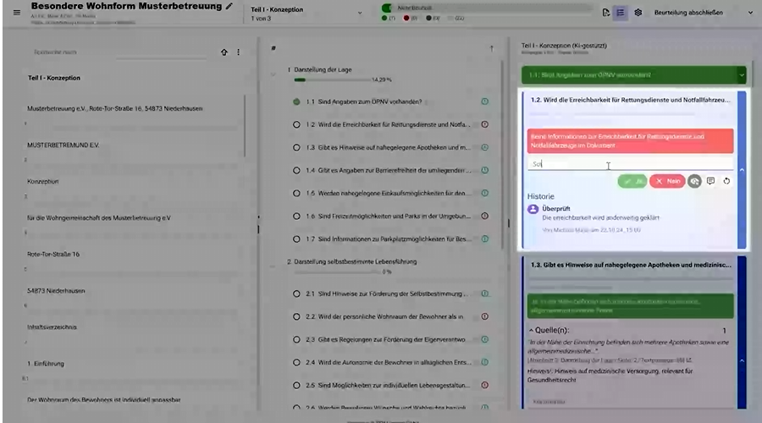This screenshot has height=423, width=762.
Task: Click the green status count indicator
Action: [x=389, y=18]
